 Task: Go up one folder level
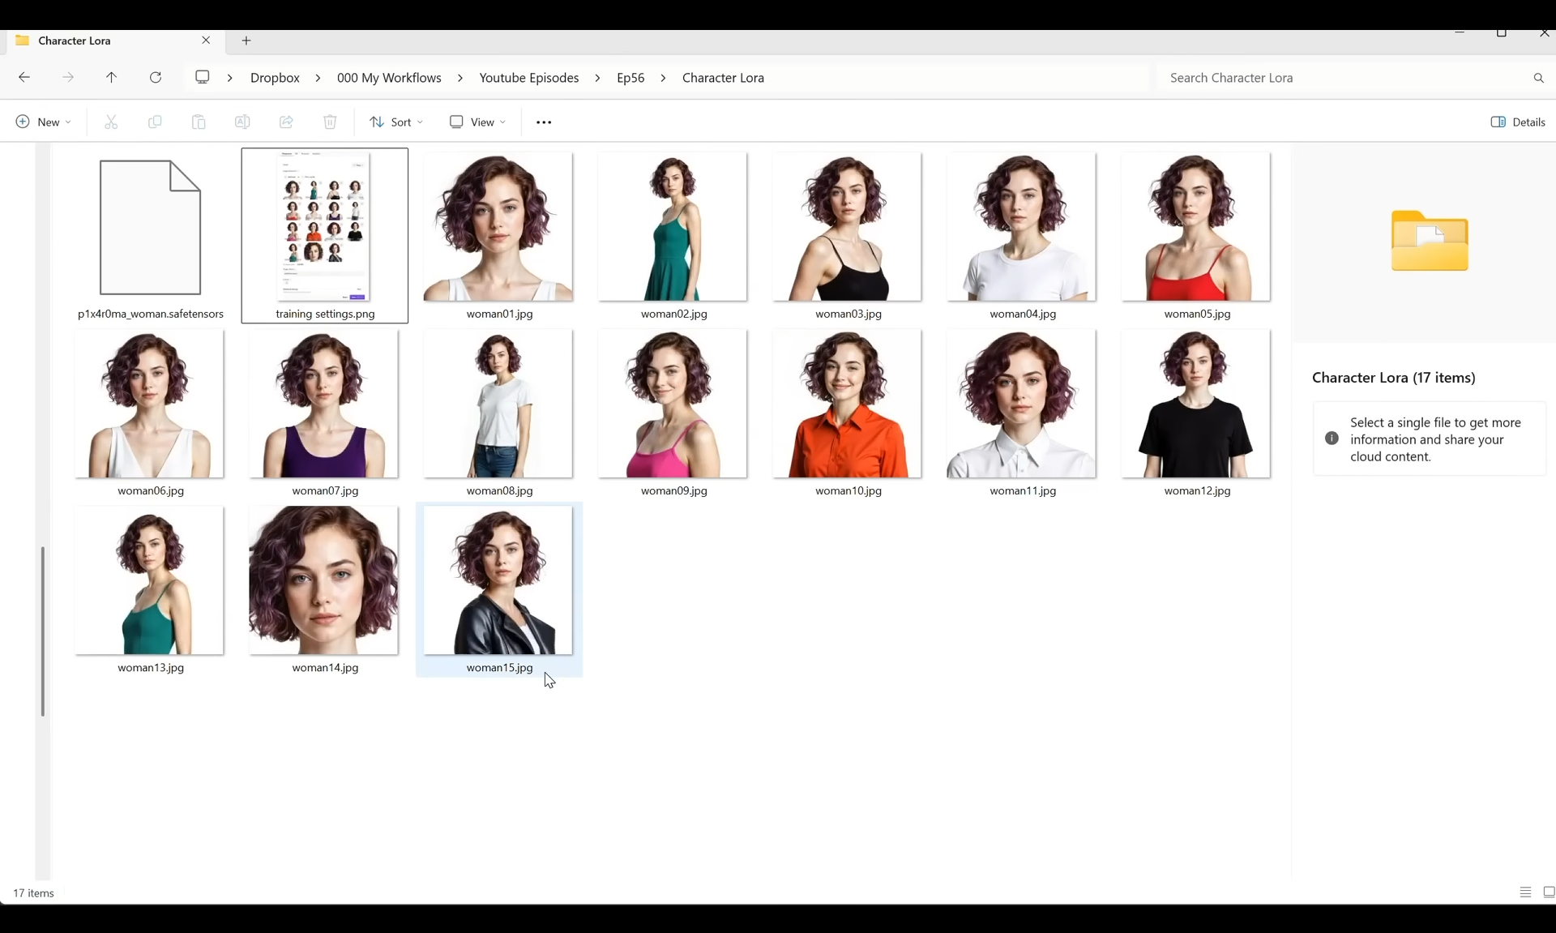tap(112, 78)
